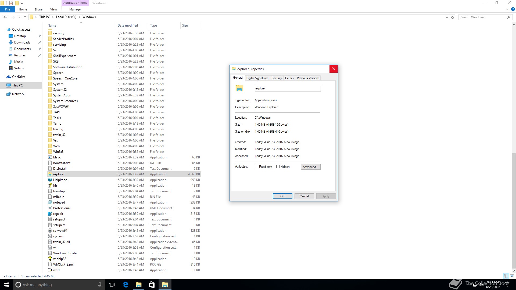Select the WindowsUpdate text document
Viewport: 516px width, 290px height.
click(x=124, y=253)
